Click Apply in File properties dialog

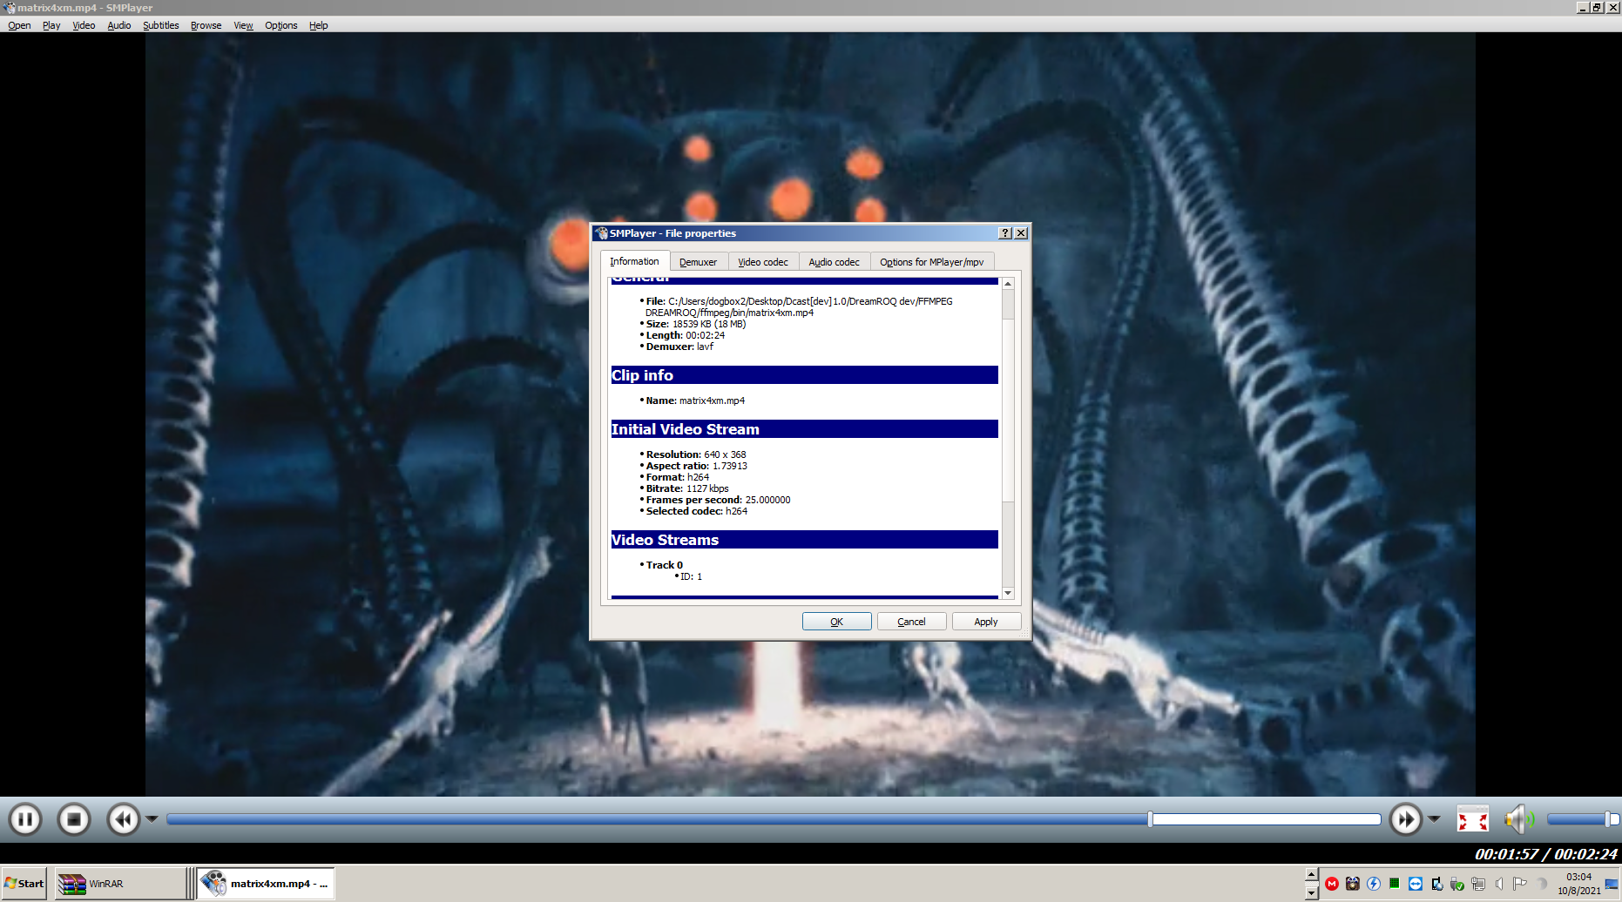coord(986,622)
